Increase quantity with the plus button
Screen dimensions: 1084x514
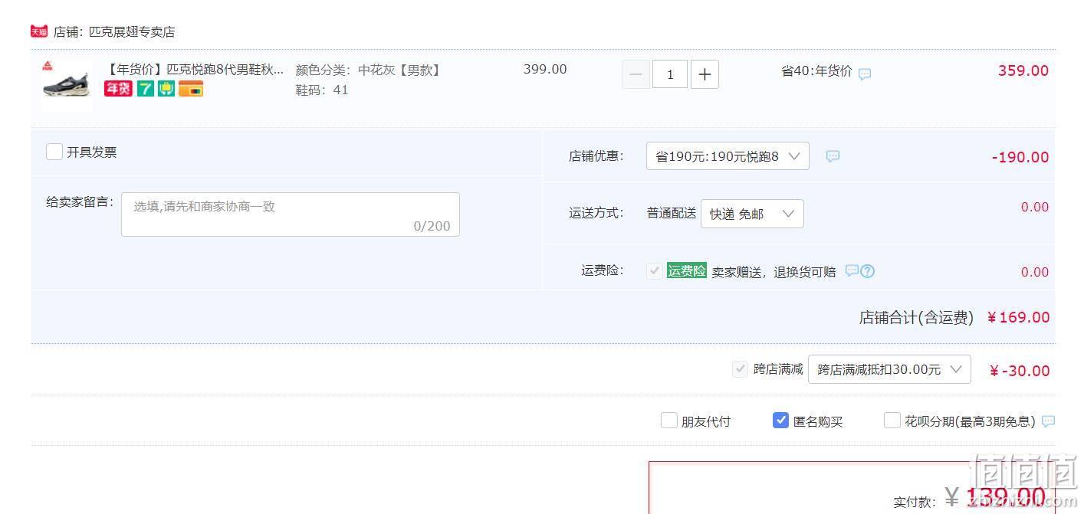click(x=705, y=74)
